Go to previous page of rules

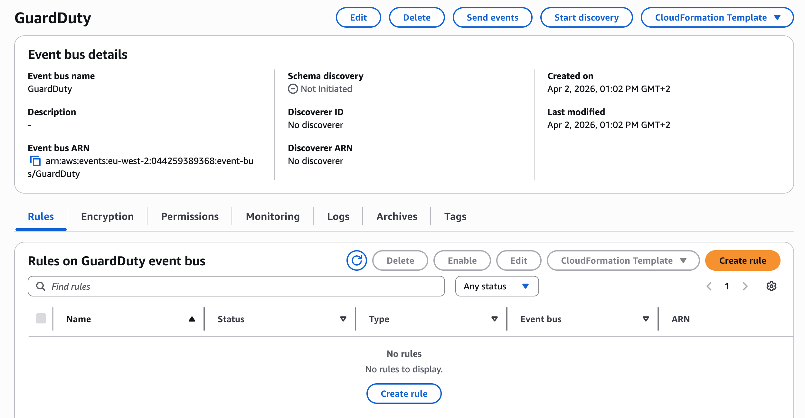pos(709,286)
